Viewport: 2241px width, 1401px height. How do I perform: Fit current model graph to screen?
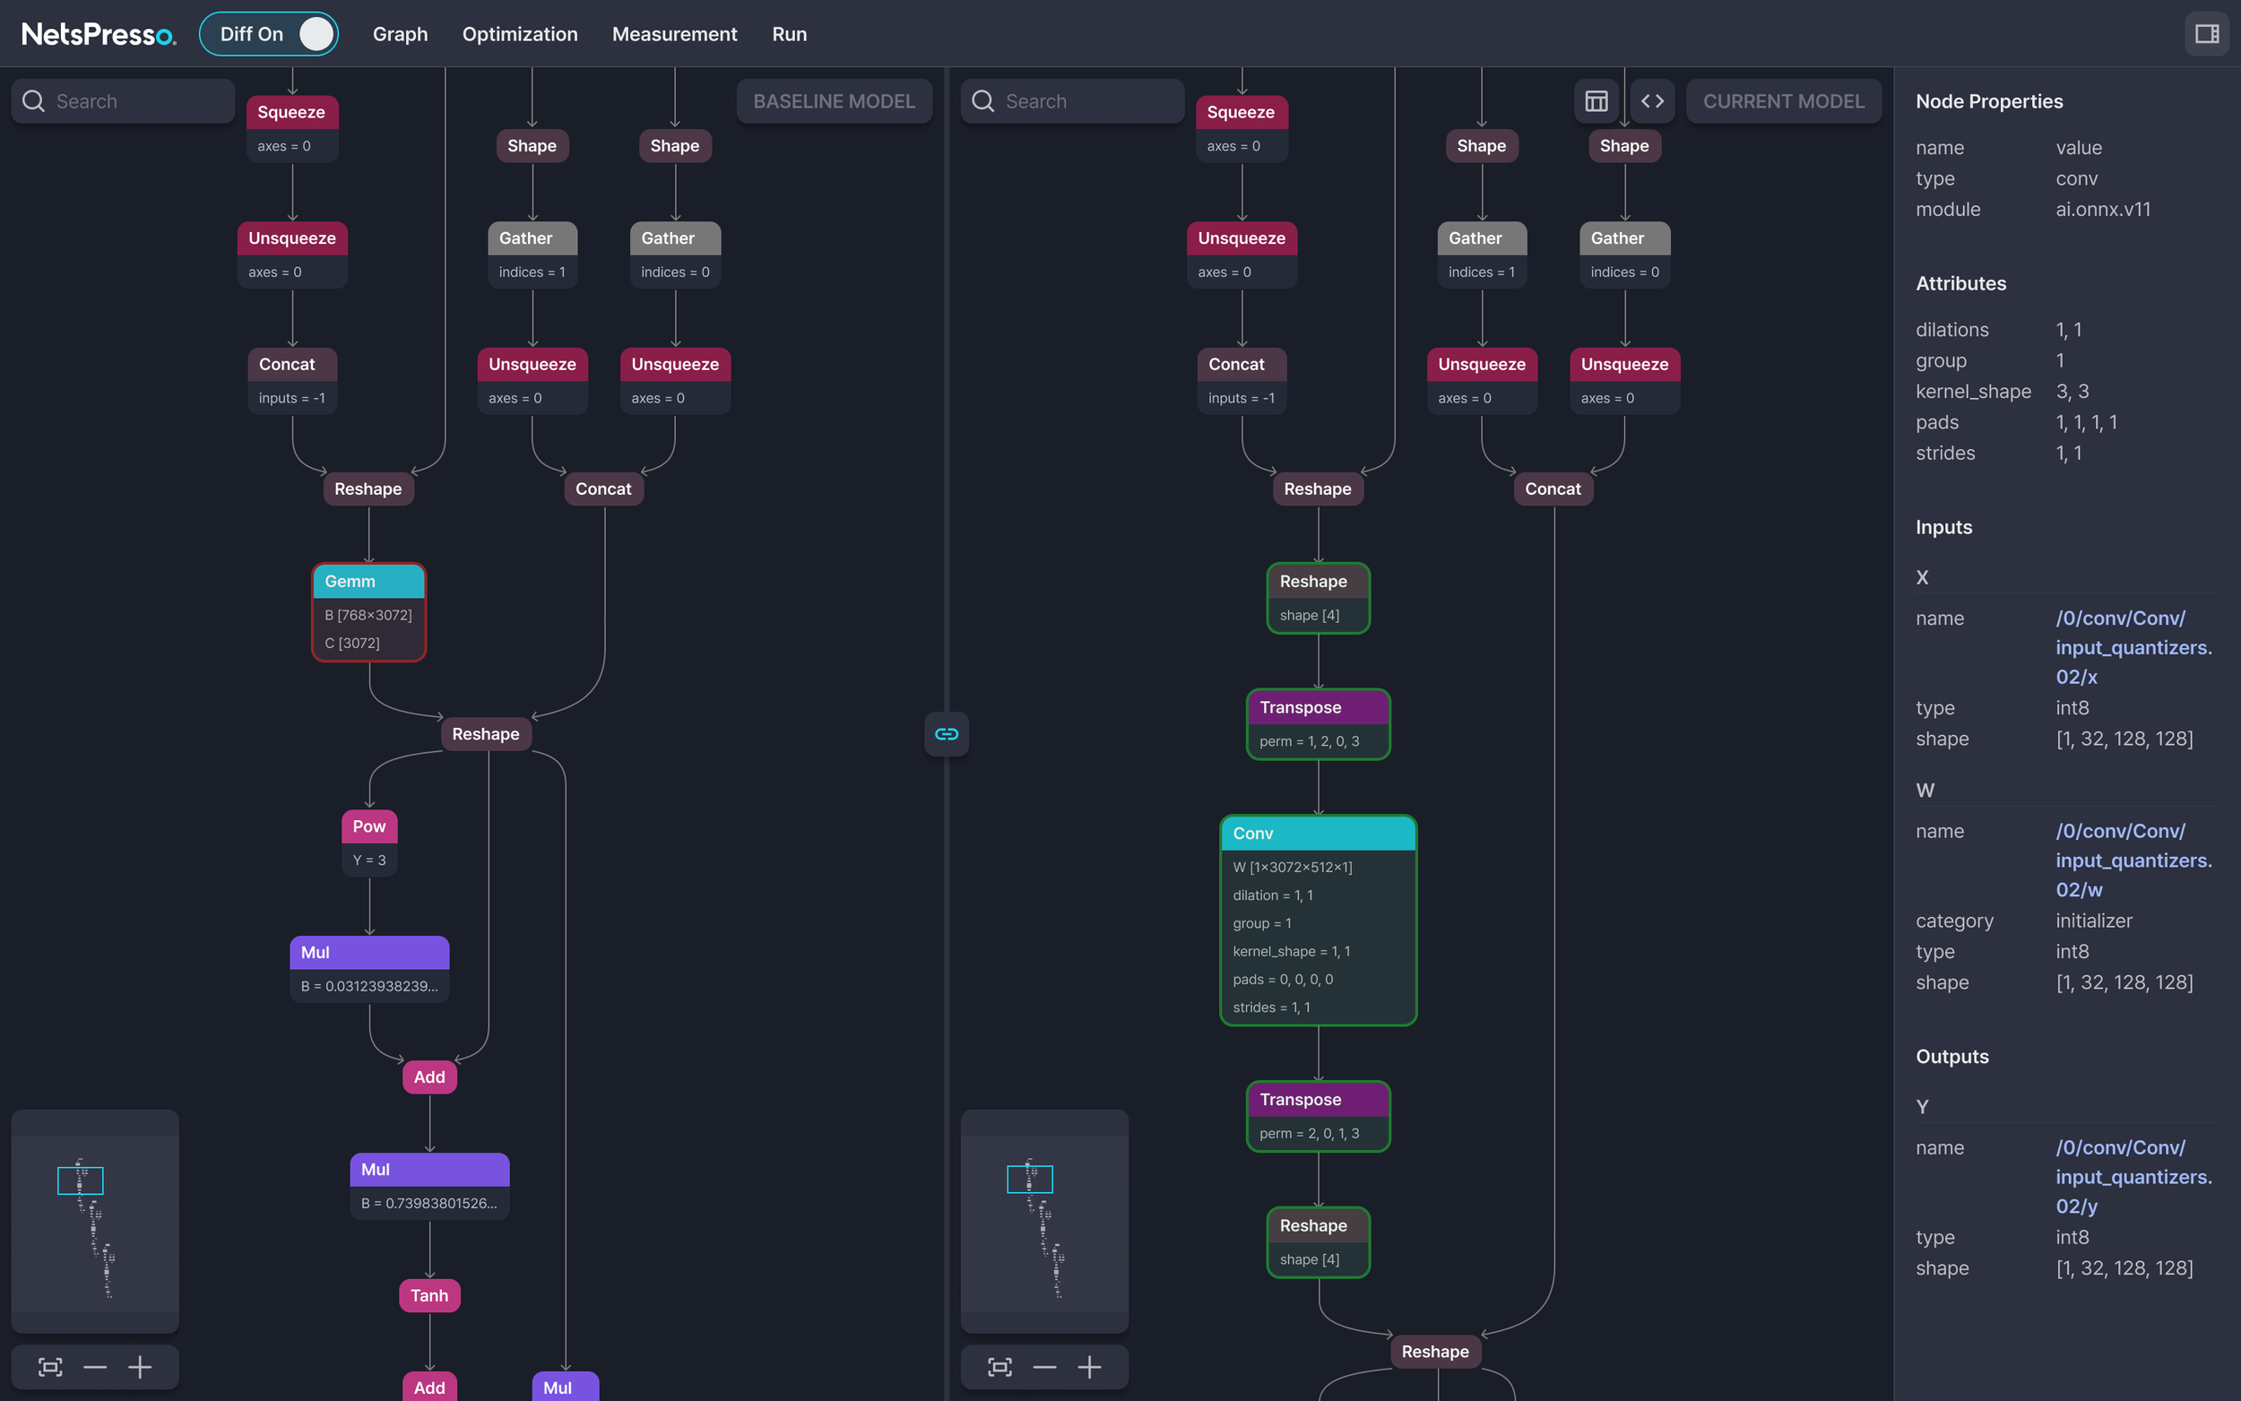coord(999,1367)
